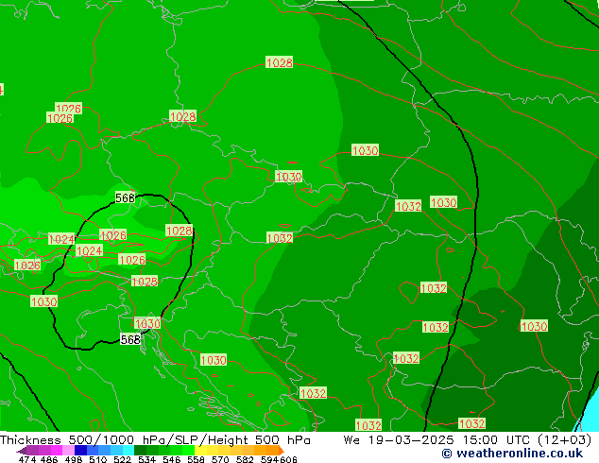Click the '(12+03)' forecast offset text
The width and height of the screenshot is (599, 463).
click(565, 440)
